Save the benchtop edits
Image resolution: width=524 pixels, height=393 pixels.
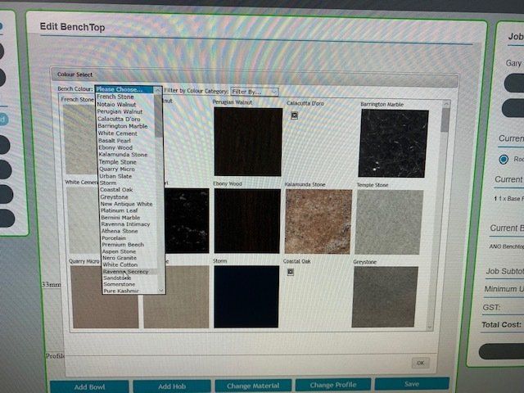pyautogui.click(x=412, y=384)
